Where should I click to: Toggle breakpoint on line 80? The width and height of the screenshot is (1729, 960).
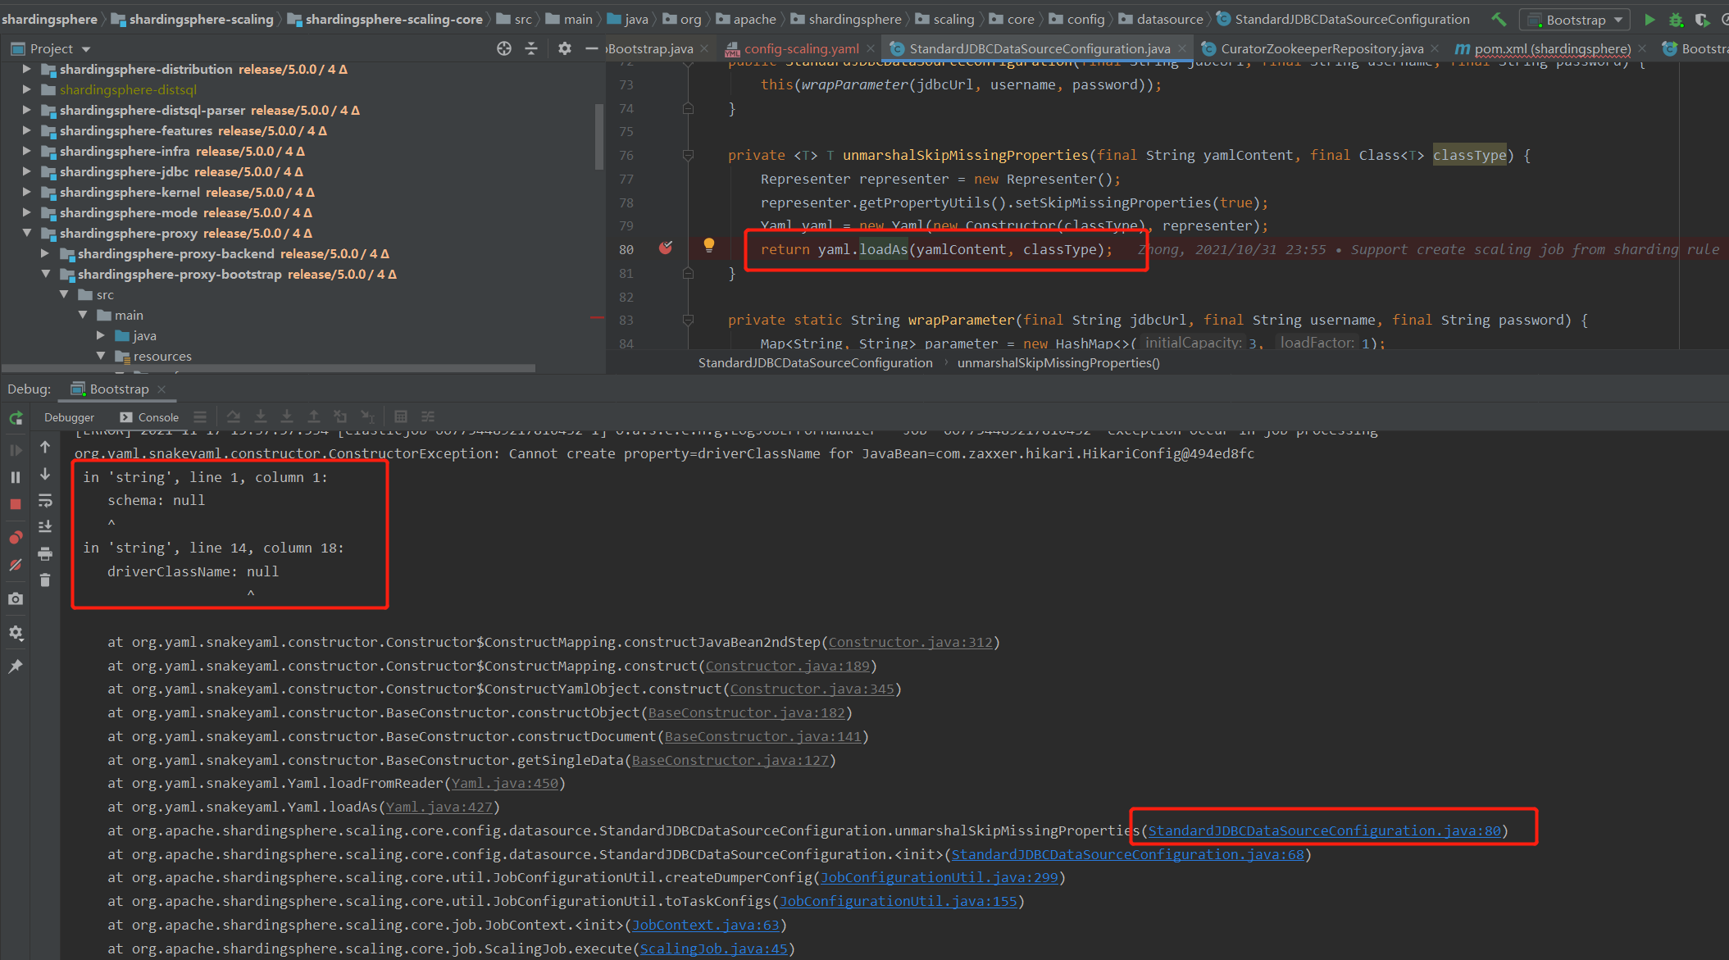pyautogui.click(x=666, y=248)
